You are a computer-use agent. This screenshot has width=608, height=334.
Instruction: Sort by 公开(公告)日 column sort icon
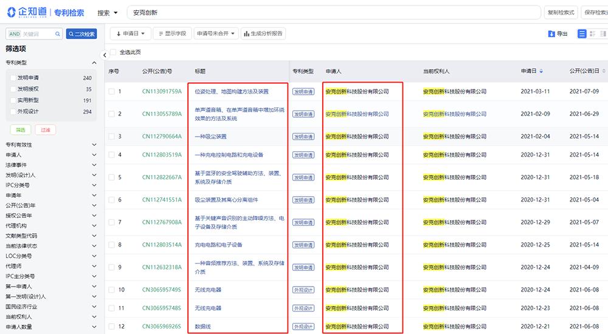coord(604,71)
